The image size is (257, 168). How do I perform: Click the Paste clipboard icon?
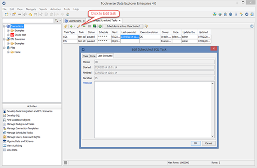coord(51,14)
